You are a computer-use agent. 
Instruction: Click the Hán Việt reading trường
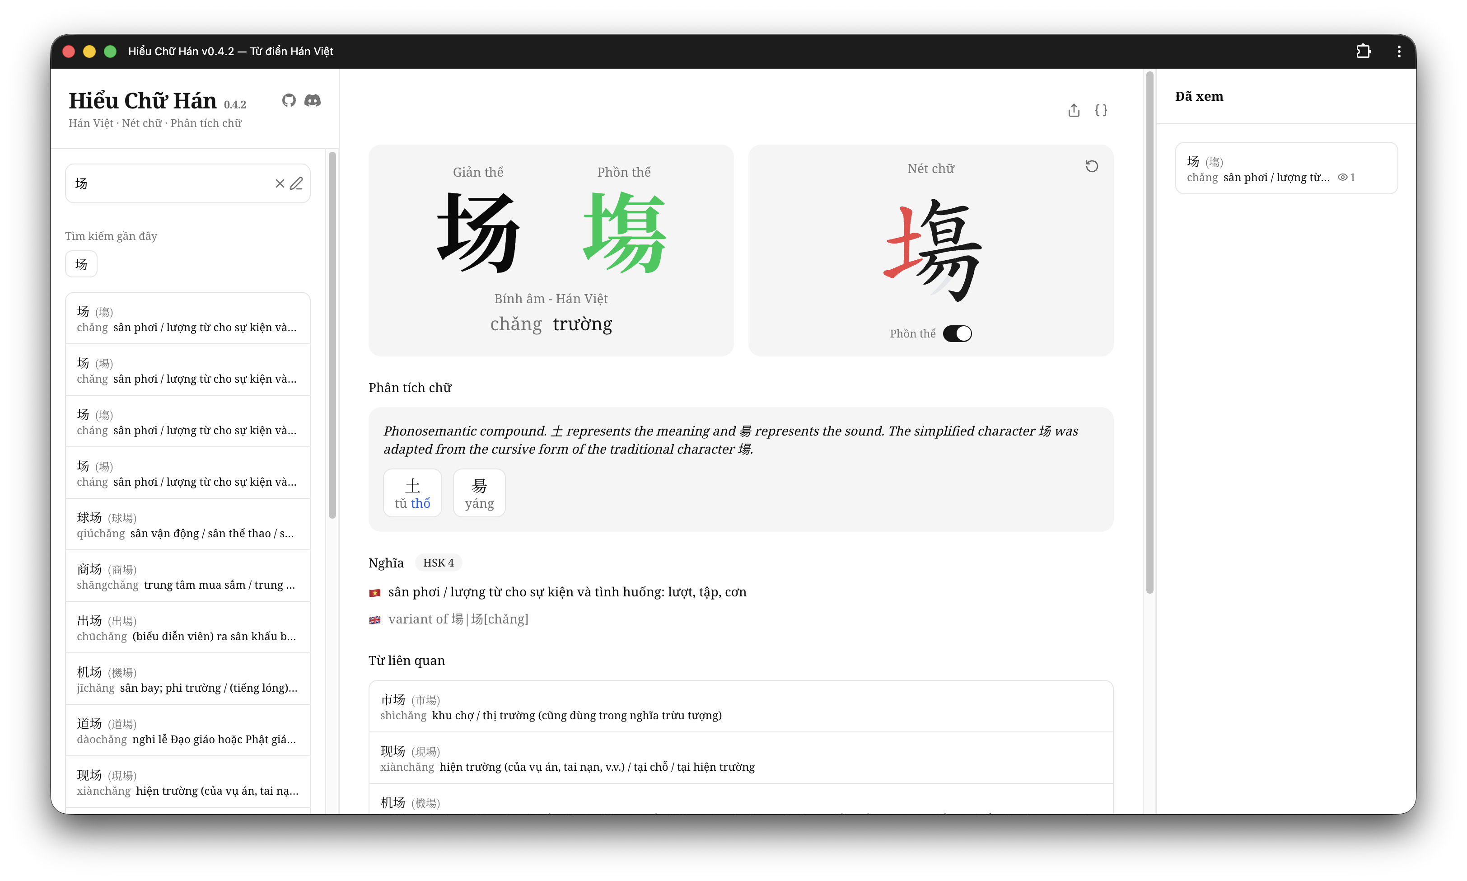pos(582,324)
